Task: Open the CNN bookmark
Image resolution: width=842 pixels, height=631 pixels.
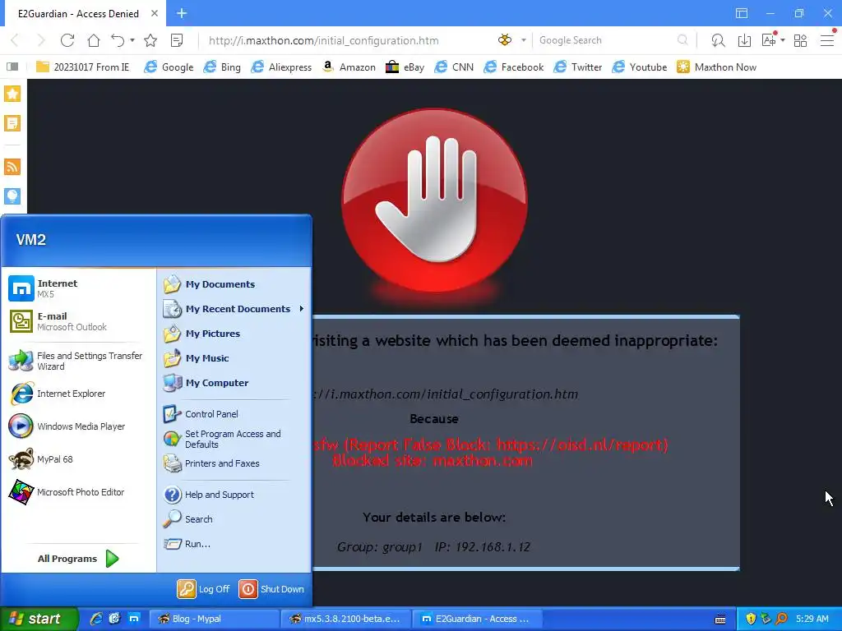Action: pos(454,67)
